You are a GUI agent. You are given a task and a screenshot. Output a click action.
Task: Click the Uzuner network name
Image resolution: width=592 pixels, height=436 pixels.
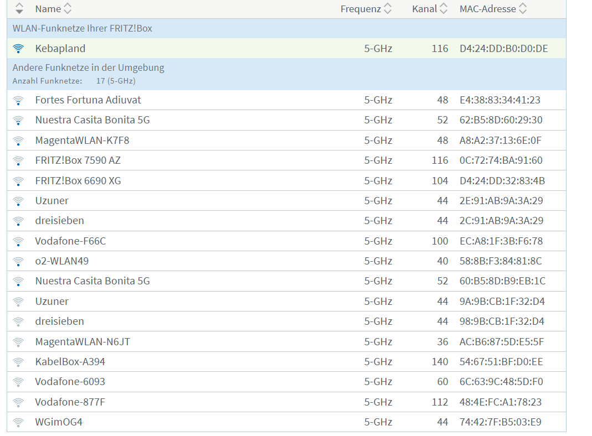tap(52, 200)
